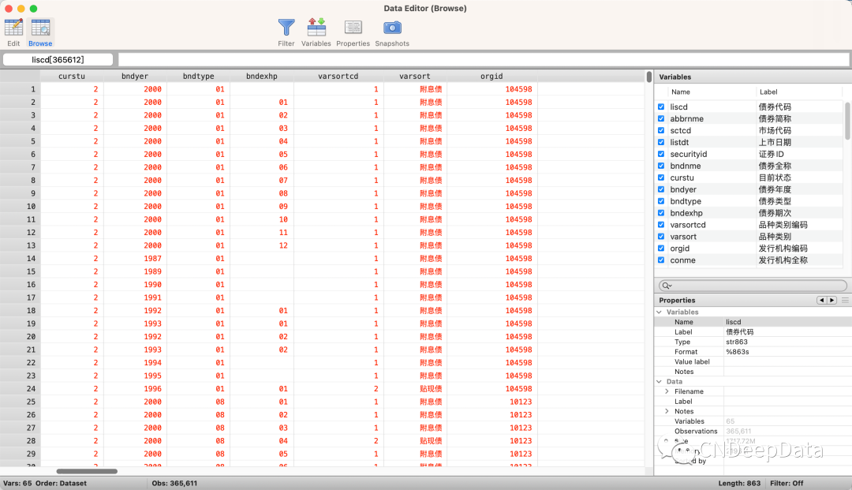Click the horizontal scrollbar thumb of the data grid
Viewport: 852px width, 490px height.
tap(87, 471)
